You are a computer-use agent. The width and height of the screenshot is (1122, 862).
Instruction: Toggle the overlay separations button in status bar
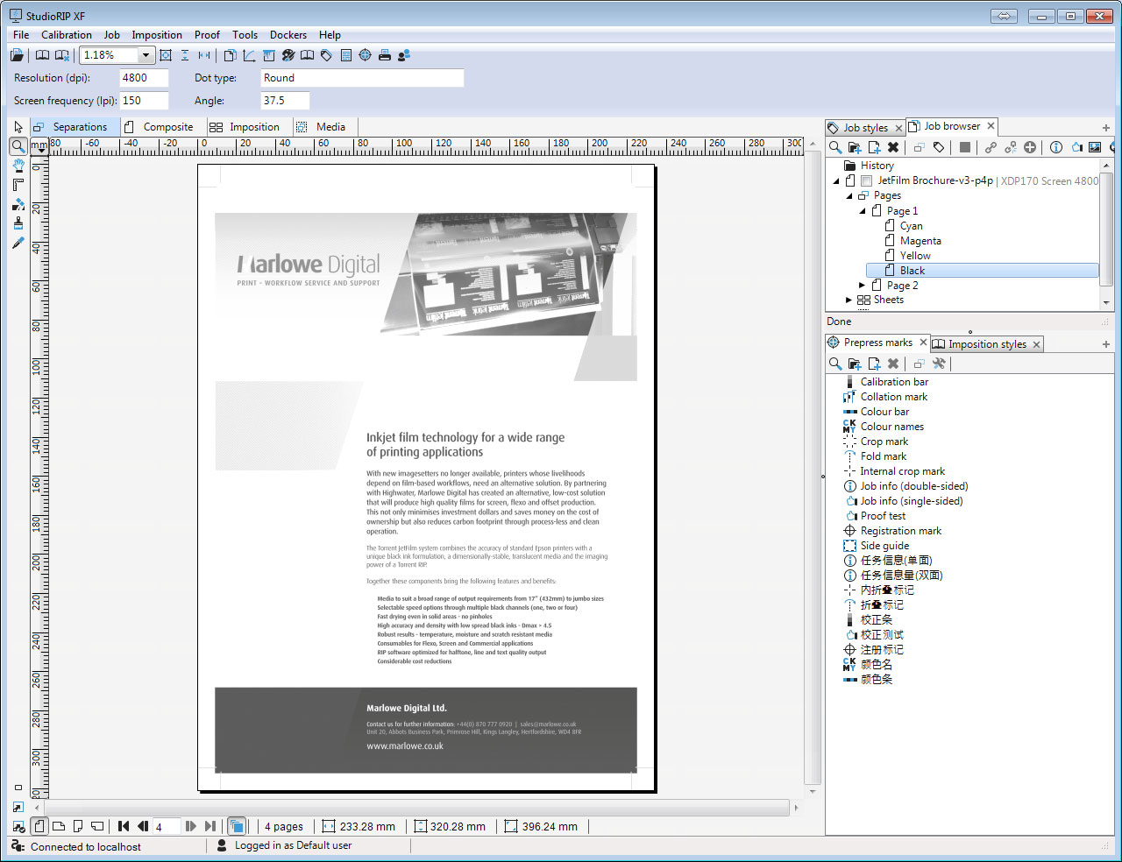[236, 826]
